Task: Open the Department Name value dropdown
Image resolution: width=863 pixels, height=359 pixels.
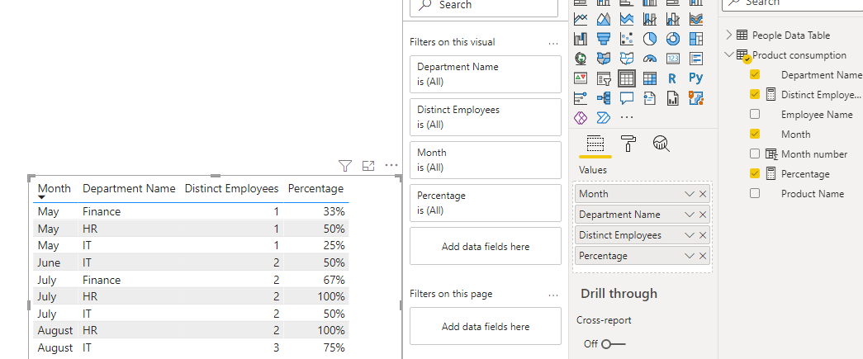Action: point(689,215)
